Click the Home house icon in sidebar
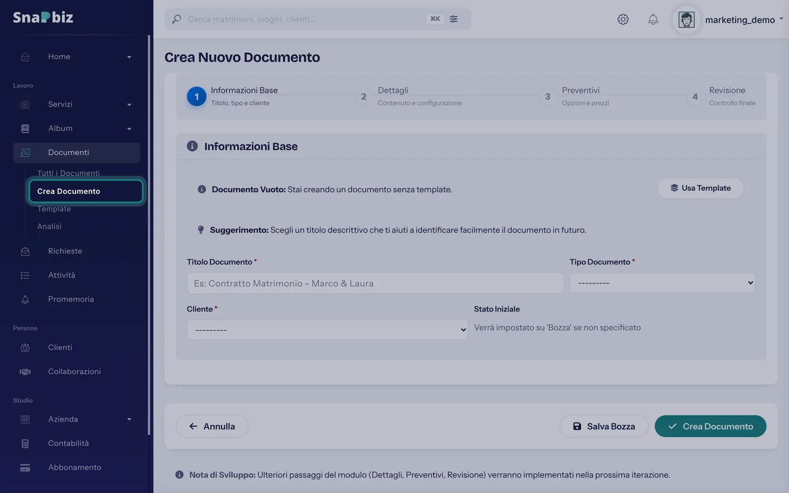Screen dimensions: 789x493 (25, 57)
